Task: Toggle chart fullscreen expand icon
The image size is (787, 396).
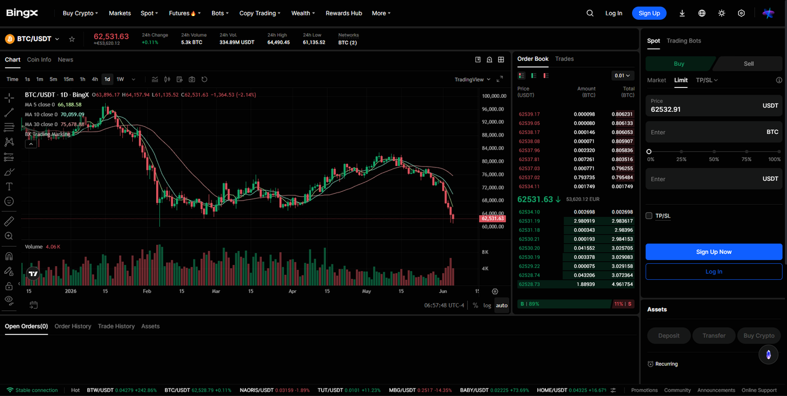Action: pos(500,79)
